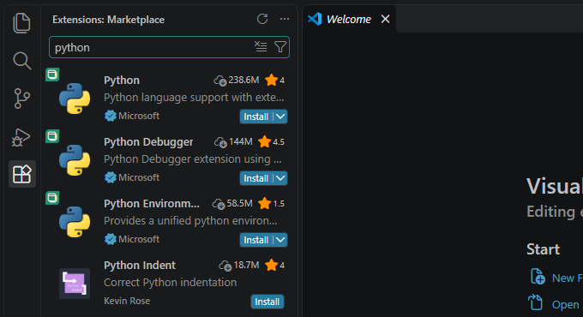Screen dimensions: 583x317
Task: Click verified badge on Python Debugger publisher
Action: point(110,177)
